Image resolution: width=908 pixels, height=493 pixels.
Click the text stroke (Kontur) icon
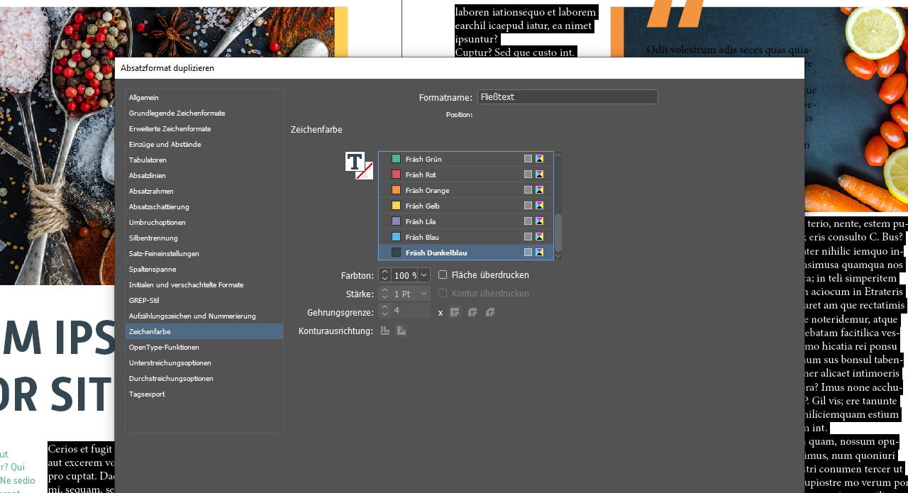365,171
